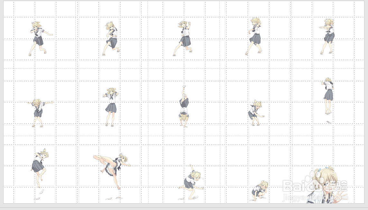Select the sprite pointing arm to the left
This screenshot has height=210, width=368.
click(327, 37)
